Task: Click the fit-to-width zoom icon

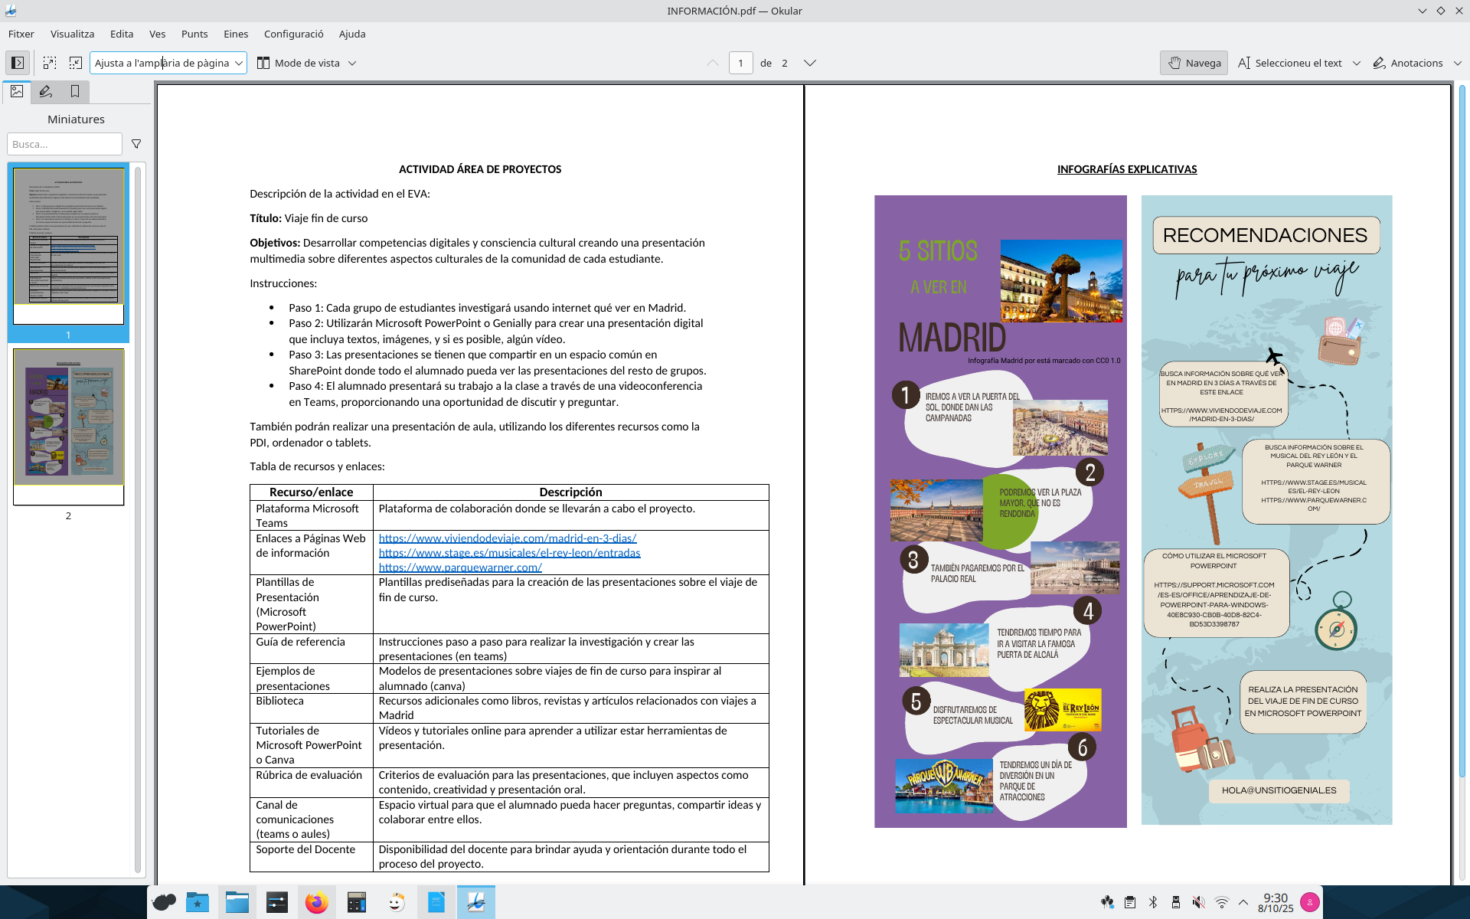Action: 50,63
